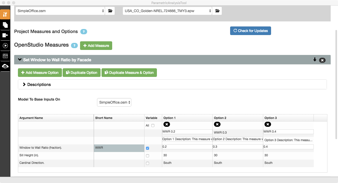Select the Analysis wrench icon in the sidebar
338x183 pixels.
5,14
